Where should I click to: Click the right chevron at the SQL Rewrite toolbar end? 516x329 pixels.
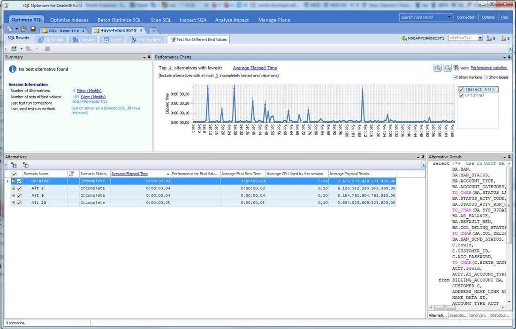510,49
